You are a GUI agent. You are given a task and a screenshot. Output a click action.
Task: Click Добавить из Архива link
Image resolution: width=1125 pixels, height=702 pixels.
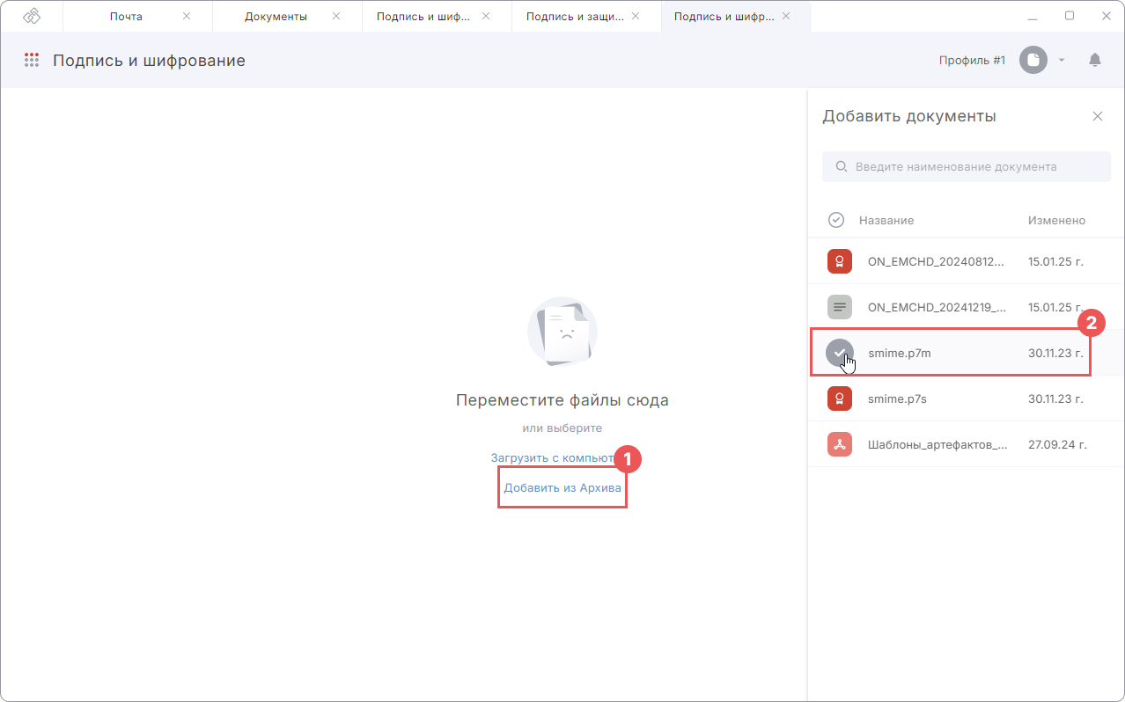click(x=562, y=487)
